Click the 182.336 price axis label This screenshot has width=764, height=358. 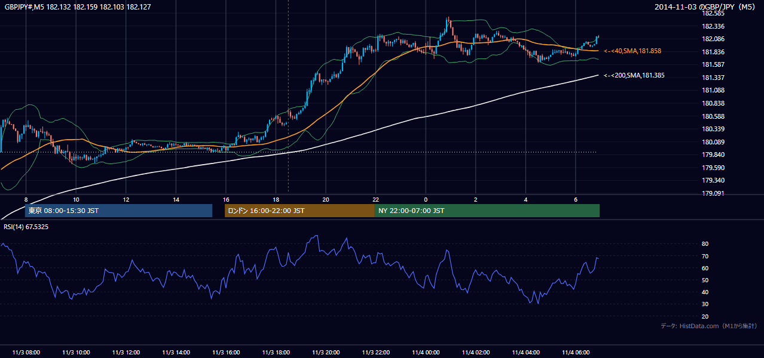pyautogui.click(x=713, y=26)
